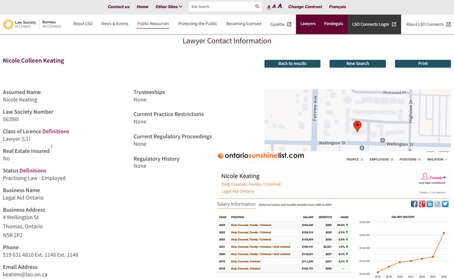
Task: Click the red location pin on map
Action: [357, 126]
